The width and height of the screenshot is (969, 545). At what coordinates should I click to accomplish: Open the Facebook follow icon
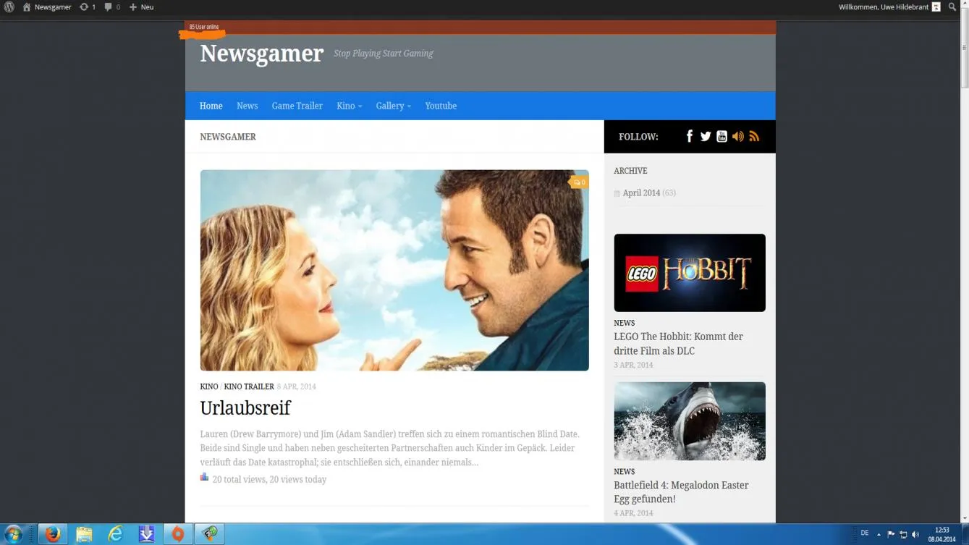click(690, 136)
